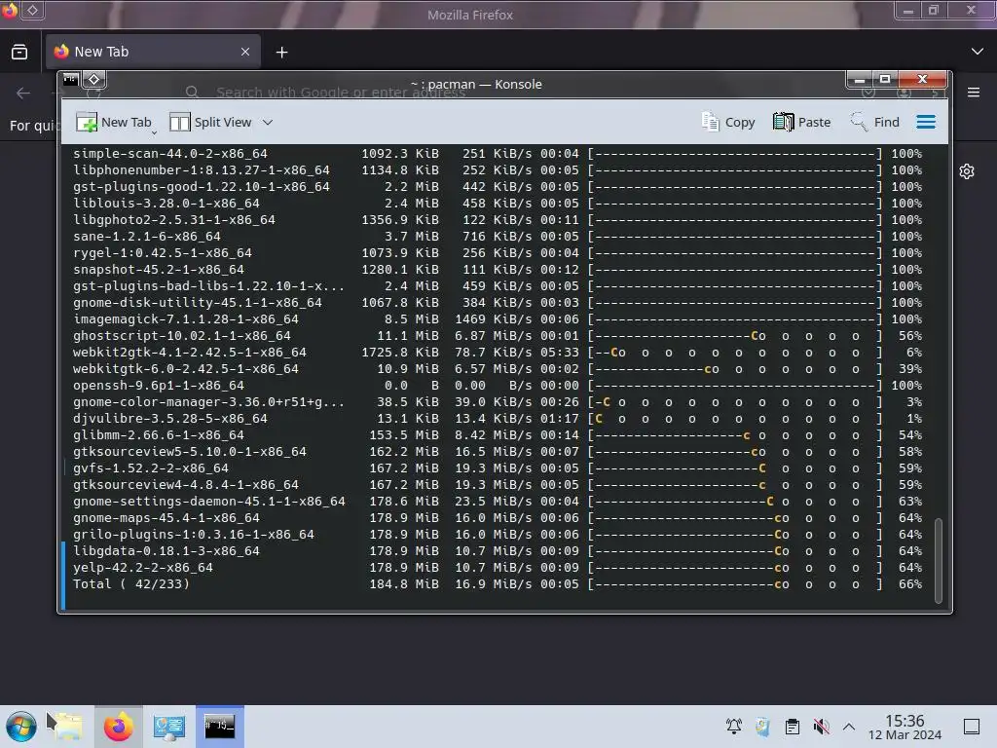Go back in Firefox
Viewport: 997px width, 748px height.
pyautogui.click(x=23, y=93)
